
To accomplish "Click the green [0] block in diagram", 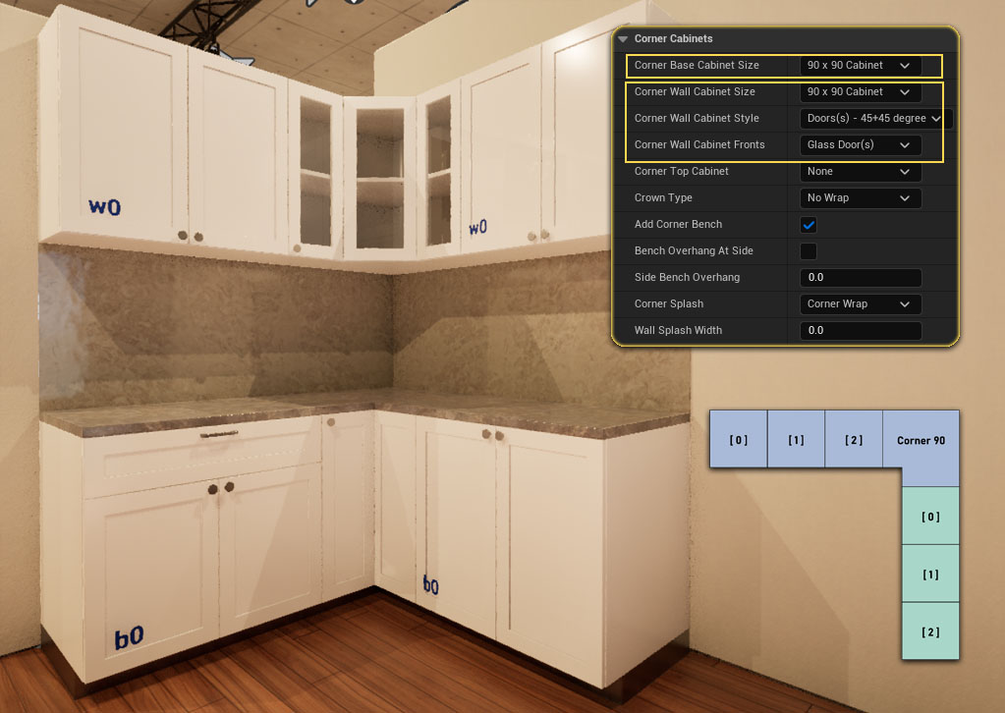I will point(930,517).
